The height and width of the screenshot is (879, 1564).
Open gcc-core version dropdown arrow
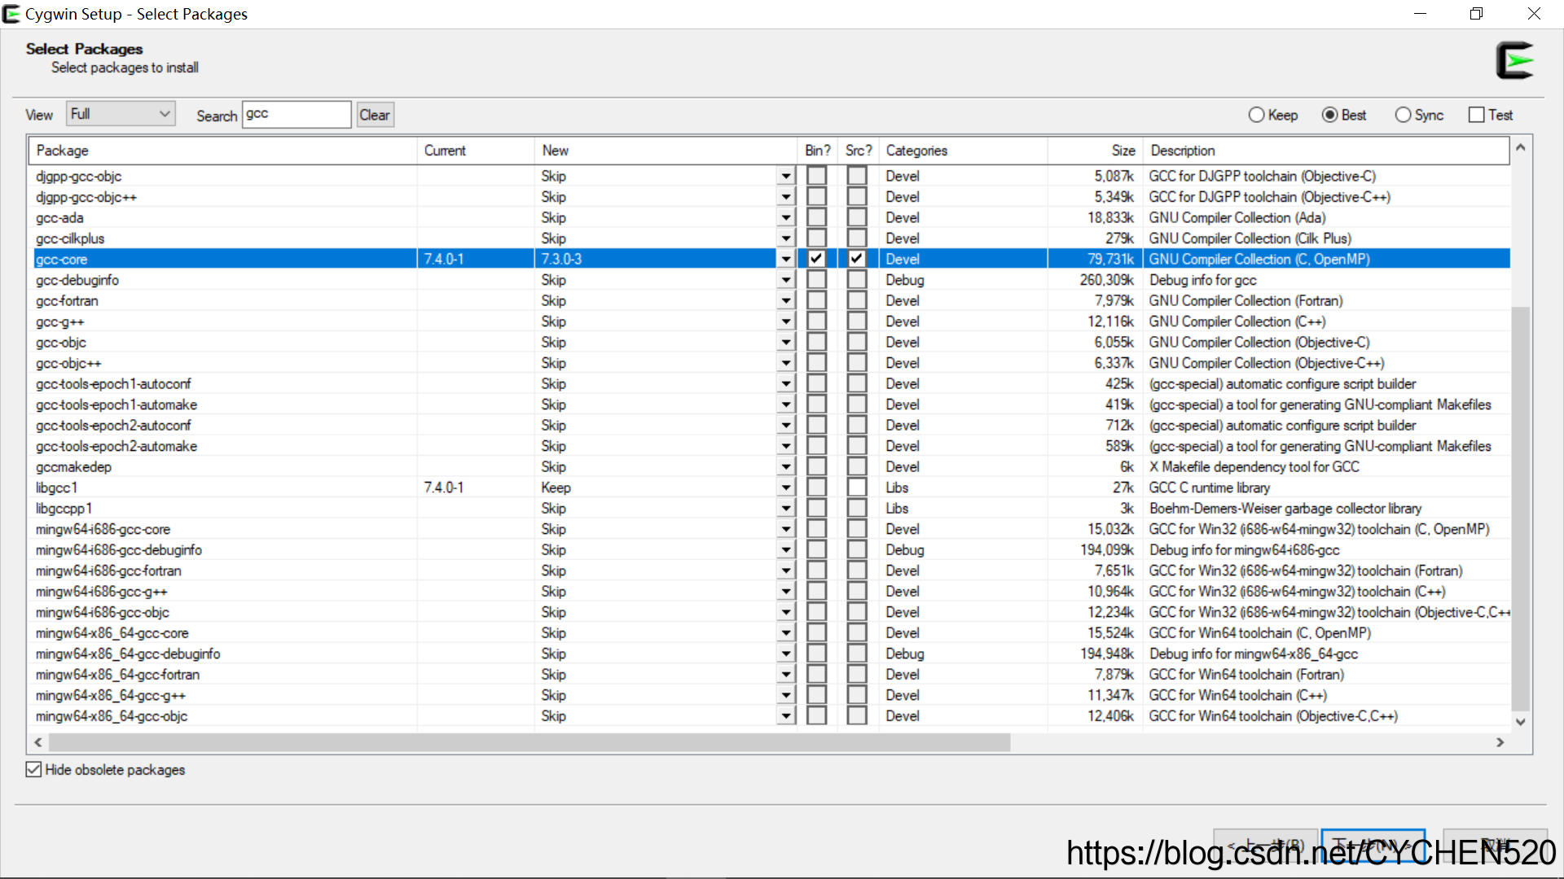click(785, 259)
